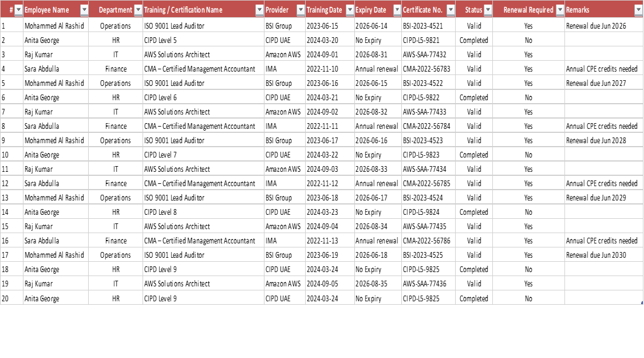
Task: Select cell 'CMA-2022-56783'
Action: tap(428, 69)
